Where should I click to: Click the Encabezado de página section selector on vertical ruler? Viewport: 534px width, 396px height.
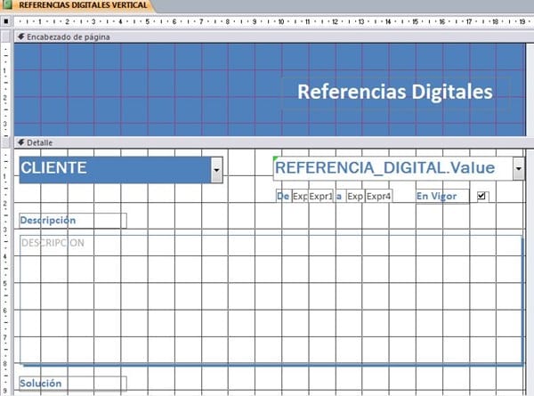6,36
